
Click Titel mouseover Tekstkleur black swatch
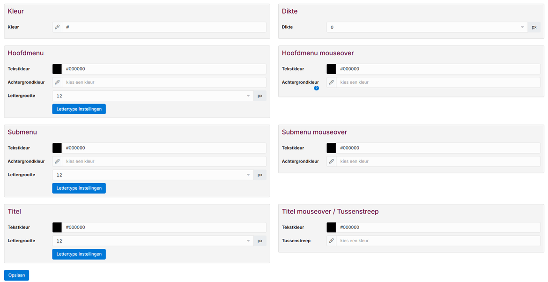[331, 228]
